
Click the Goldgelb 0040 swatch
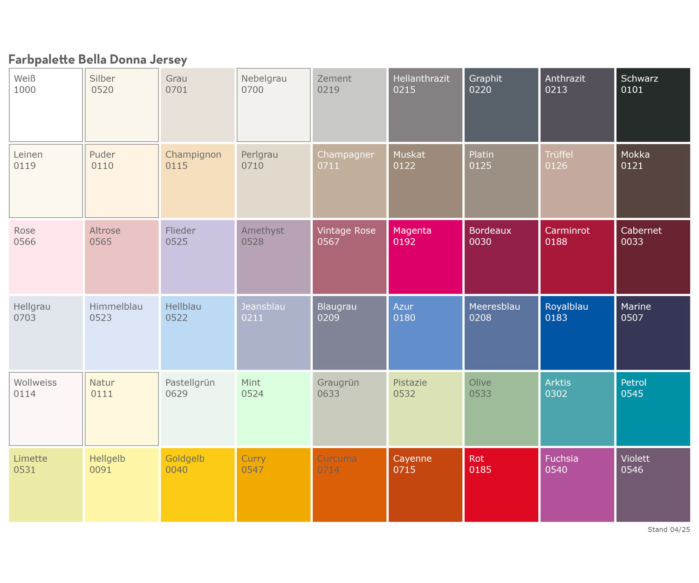(x=198, y=485)
